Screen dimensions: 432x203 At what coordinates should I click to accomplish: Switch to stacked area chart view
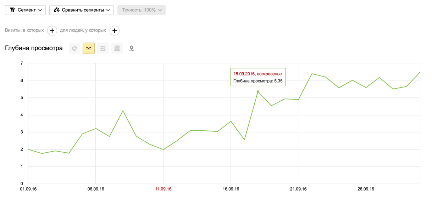(x=103, y=49)
